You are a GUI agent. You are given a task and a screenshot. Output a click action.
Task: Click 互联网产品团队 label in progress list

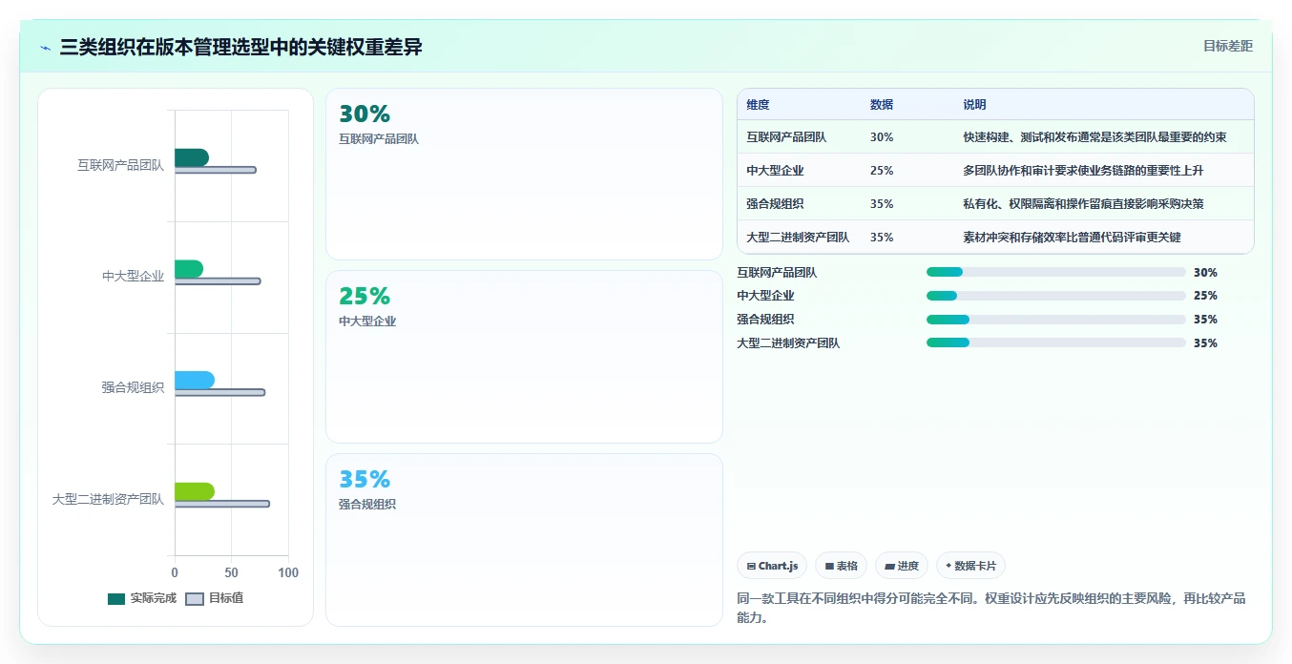tap(777, 272)
